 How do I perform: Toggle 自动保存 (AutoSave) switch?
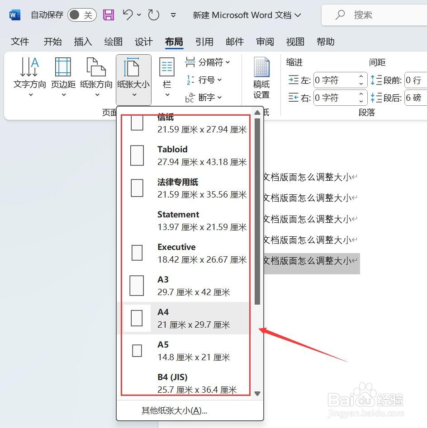click(x=81, y=14)
